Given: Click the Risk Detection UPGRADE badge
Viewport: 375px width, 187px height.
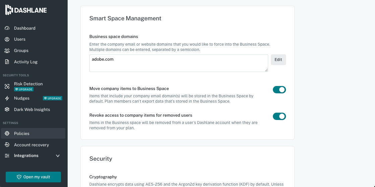Looking at the screenshot, I should 24,89.
